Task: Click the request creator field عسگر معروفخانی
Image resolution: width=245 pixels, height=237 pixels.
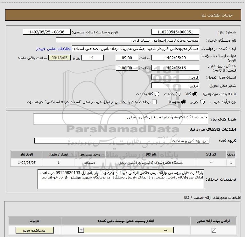Action: pos(136,49)
